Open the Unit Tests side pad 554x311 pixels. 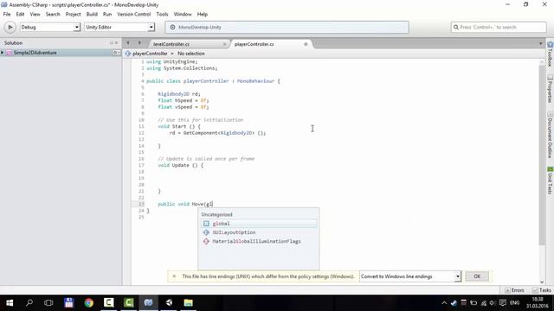coord(551,181)
